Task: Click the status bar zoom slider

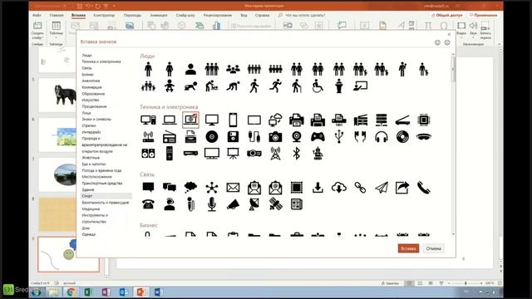Action: click(465, 283)
